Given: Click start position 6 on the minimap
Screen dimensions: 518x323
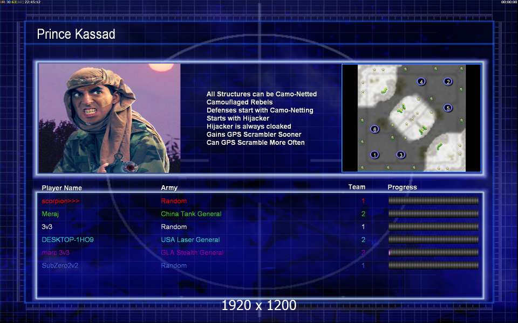Looking at the screenshot, I should [374, 129].
